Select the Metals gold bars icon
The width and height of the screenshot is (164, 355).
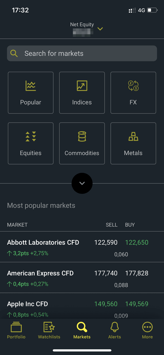tap(133, 137)
